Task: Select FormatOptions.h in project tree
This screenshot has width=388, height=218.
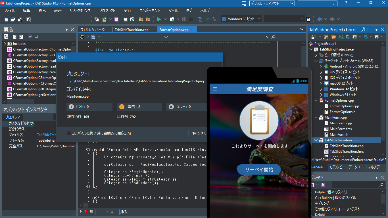Action: coord(342,112)
